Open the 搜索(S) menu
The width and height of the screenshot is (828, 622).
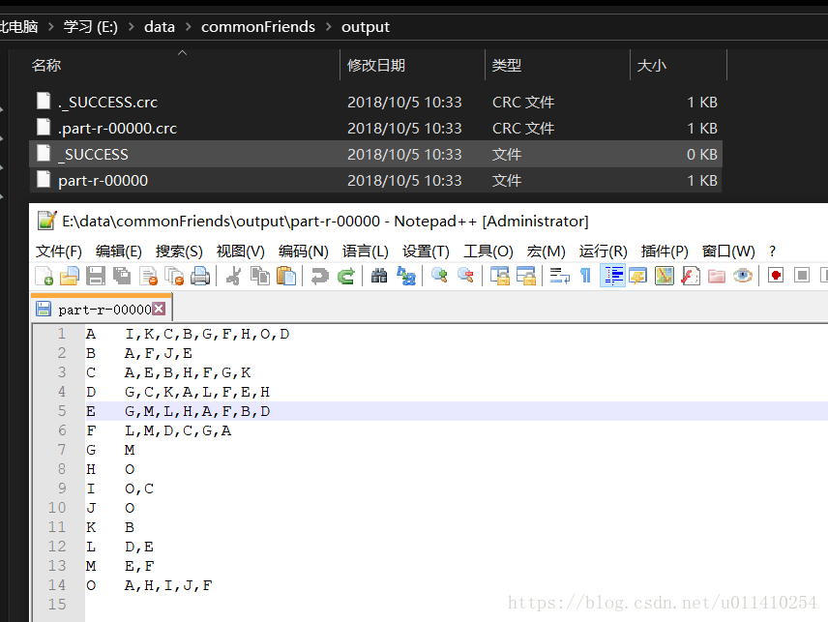[x=179, y=252]
